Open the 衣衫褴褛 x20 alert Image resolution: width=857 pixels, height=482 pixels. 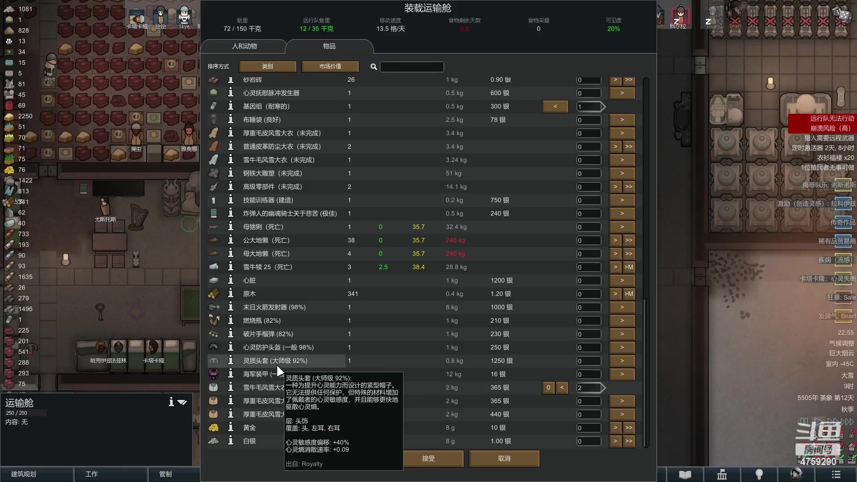(835, 158)
